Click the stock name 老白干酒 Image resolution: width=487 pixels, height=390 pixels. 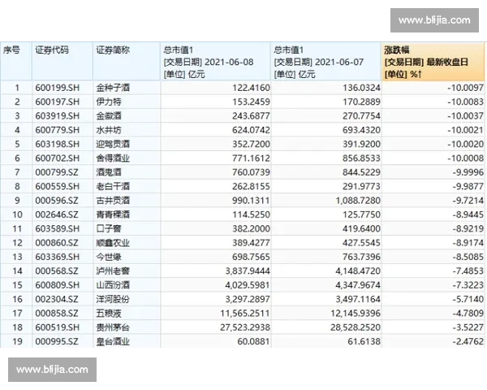tap(113, 186)
